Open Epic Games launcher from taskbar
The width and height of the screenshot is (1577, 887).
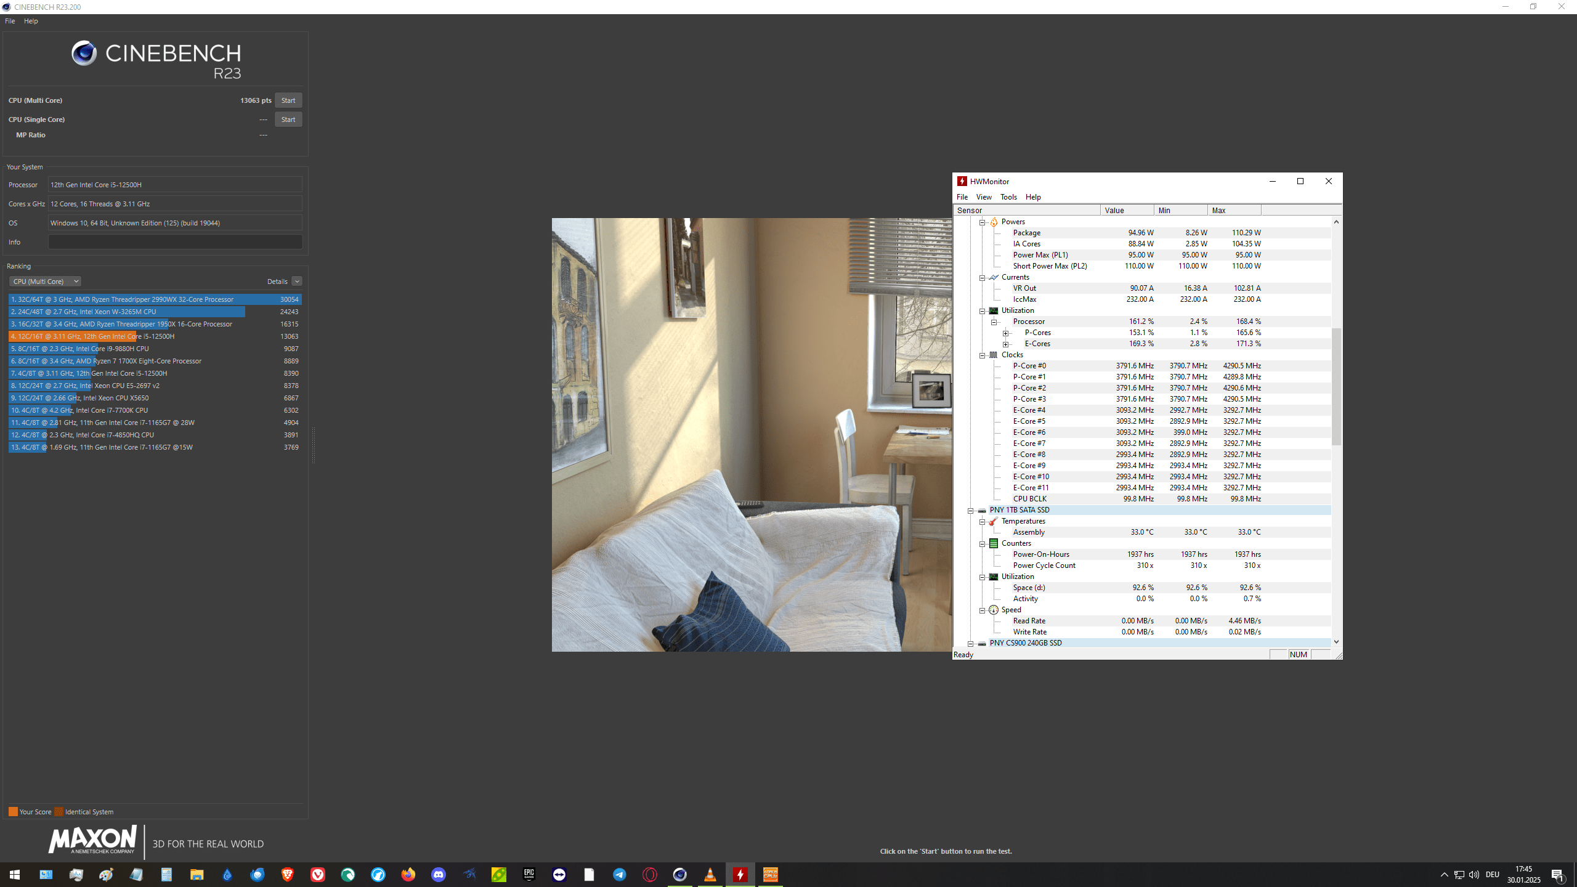click(529, 875)
